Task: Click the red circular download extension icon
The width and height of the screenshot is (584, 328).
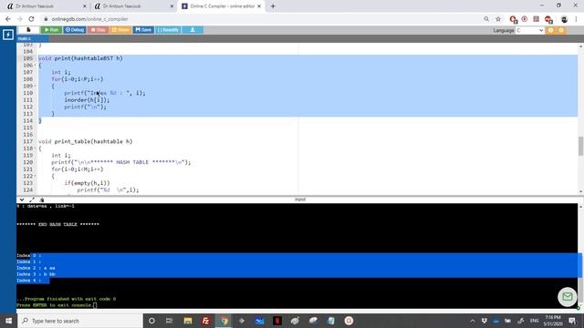Action: click(x=525, y=19)
